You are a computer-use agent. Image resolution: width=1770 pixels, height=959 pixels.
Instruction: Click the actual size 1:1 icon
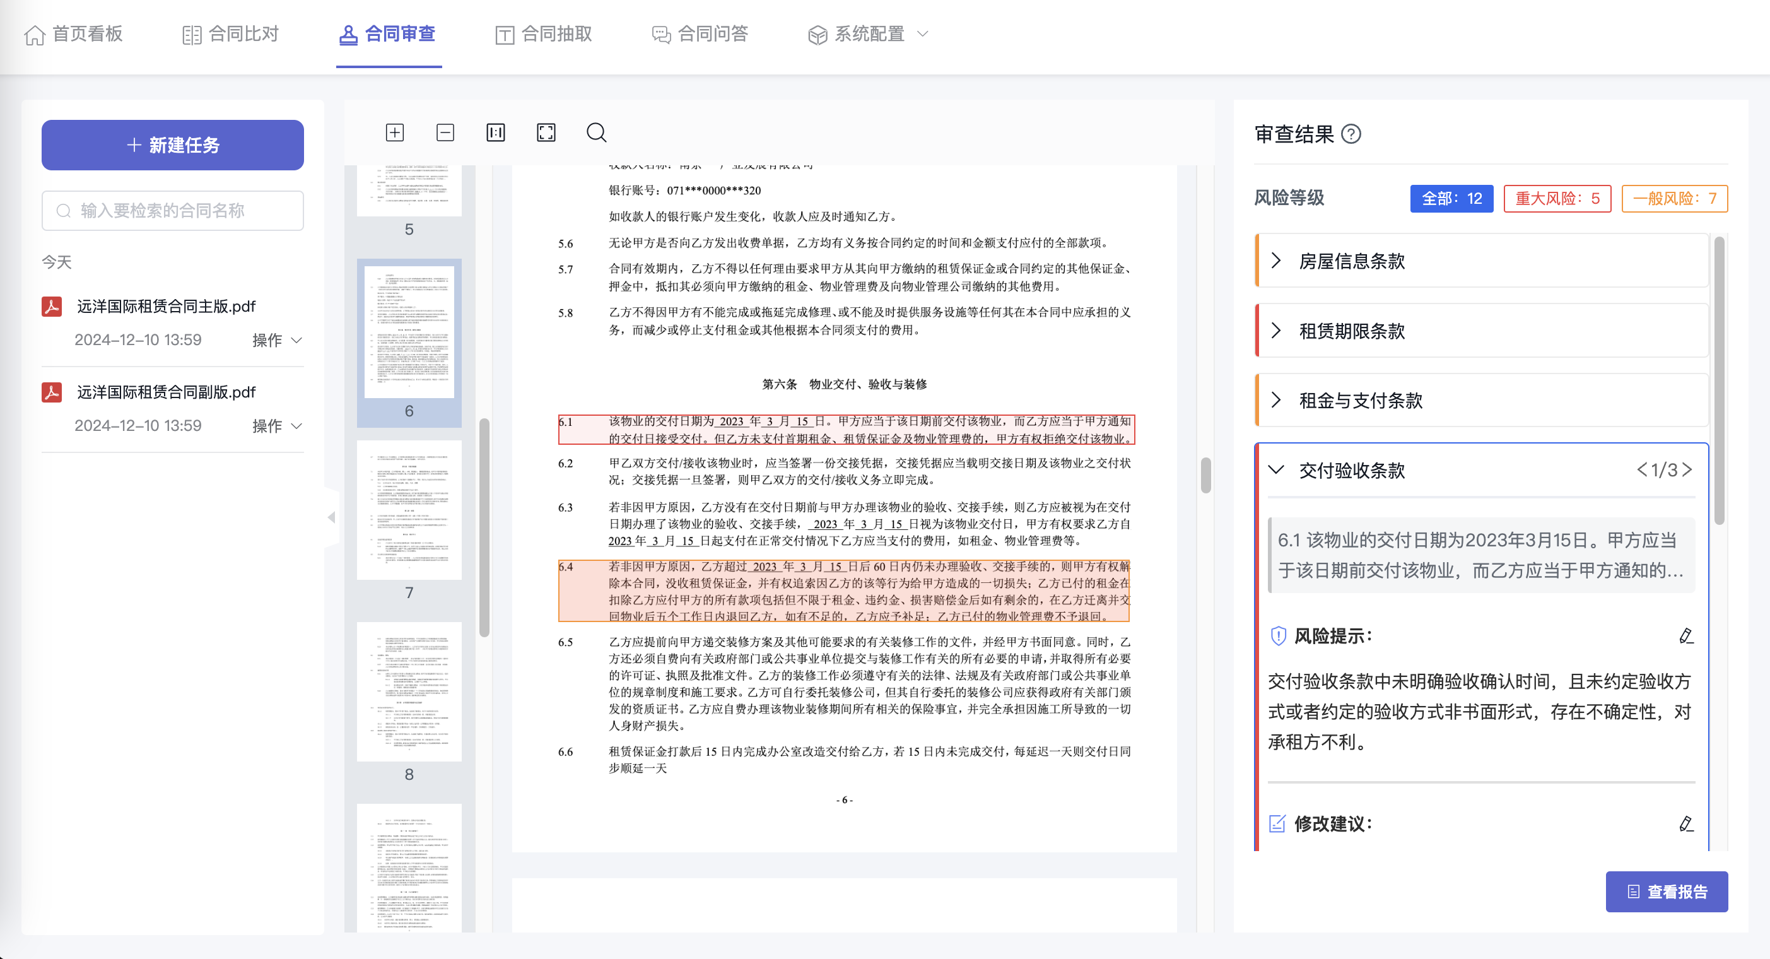coord(495,132)
